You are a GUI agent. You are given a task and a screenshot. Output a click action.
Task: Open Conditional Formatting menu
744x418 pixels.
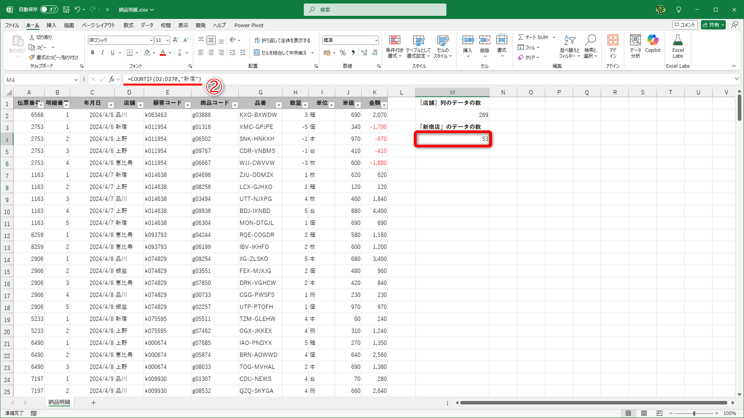pos(394,46)
